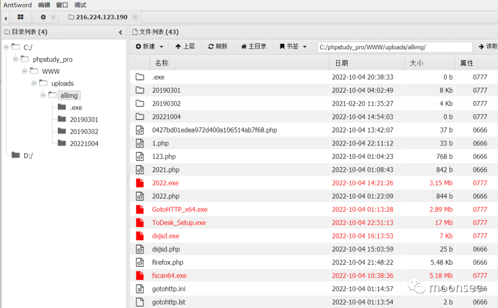This screenshot has width=498, height=308.
Task: Select the file name GotoHTTP_x64.exe
Action: 180,209
